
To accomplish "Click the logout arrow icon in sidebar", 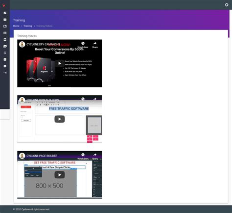I will click(5, 73).
